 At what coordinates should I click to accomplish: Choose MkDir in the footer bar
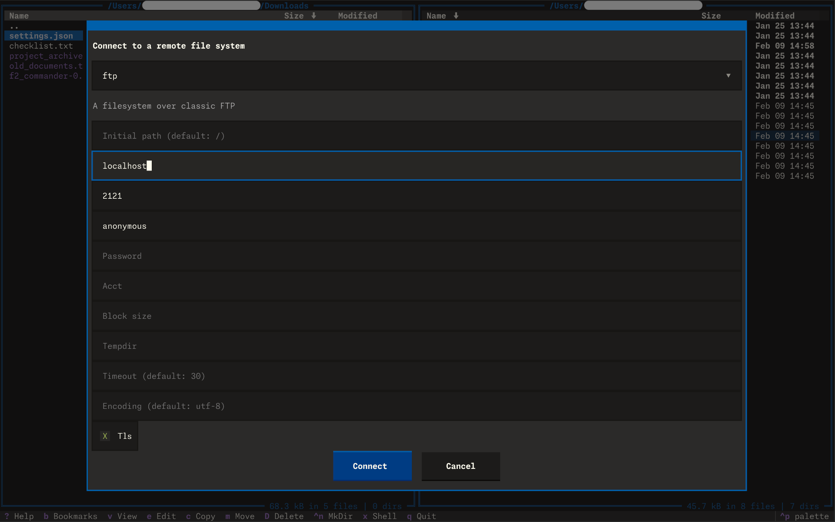pos(333,516)
